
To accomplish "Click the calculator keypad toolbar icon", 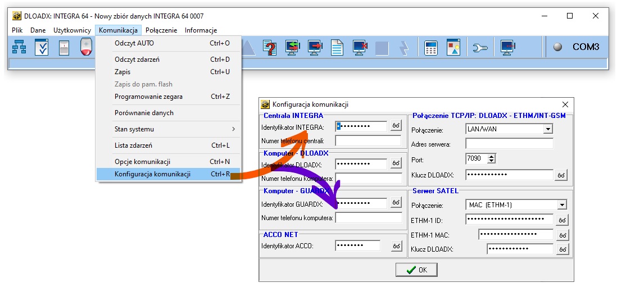I will [431, 48].
